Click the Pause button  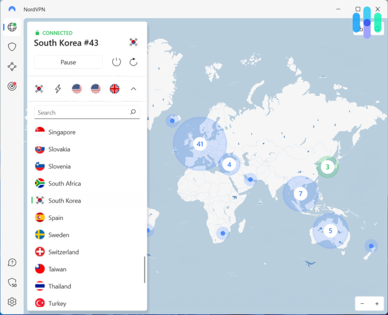tap(68, 62)
